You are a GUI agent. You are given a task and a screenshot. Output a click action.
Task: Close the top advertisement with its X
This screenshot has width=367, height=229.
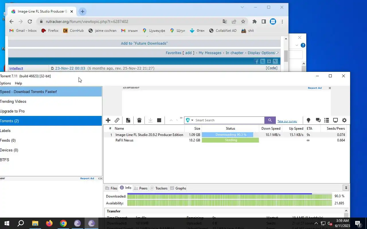point(330,88)
